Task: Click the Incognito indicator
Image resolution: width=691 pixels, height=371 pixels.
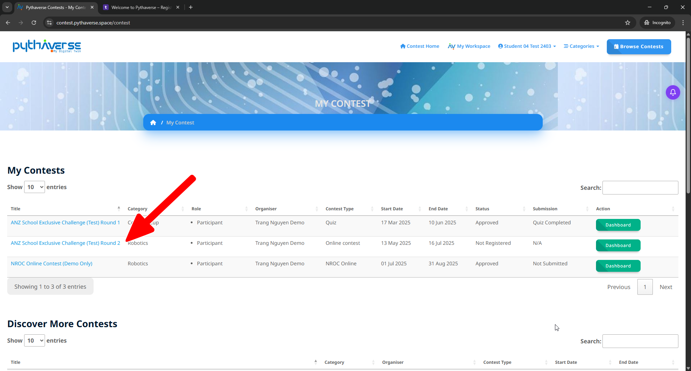Action: 658,23
